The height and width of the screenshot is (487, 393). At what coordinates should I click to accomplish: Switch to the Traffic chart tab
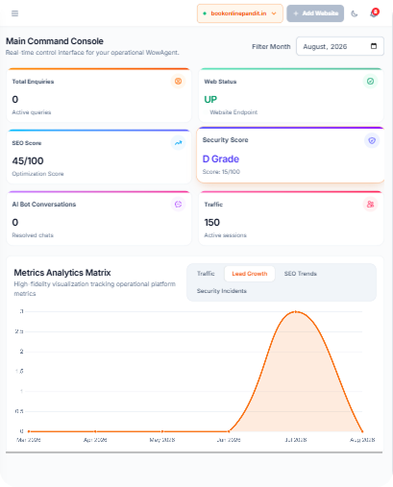coord(206,274)
